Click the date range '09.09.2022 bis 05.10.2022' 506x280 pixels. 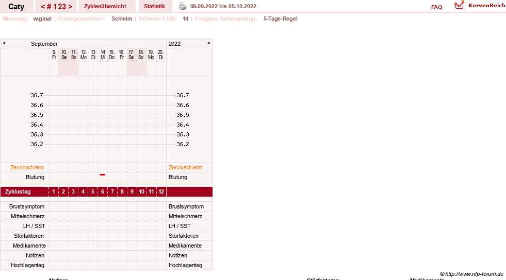[223, 6]
